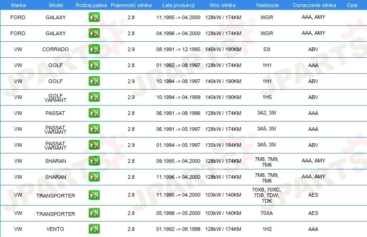This screenshot has width=367, height=237.
Task: Select the CORRADO model cell
Action: pyautogui.click(x=55, y=49)
